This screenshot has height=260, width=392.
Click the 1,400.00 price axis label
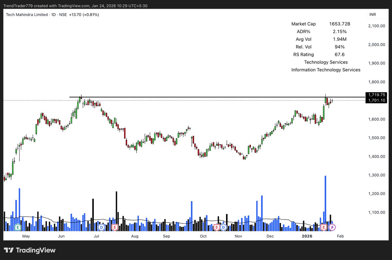(x=377, y=157)
